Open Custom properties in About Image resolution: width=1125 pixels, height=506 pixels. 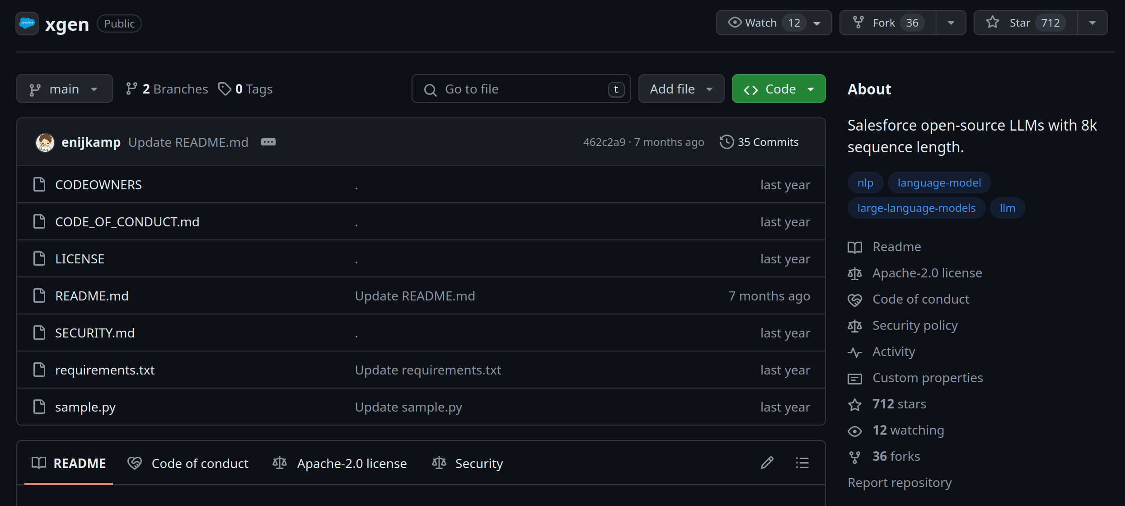pos(916,378)
